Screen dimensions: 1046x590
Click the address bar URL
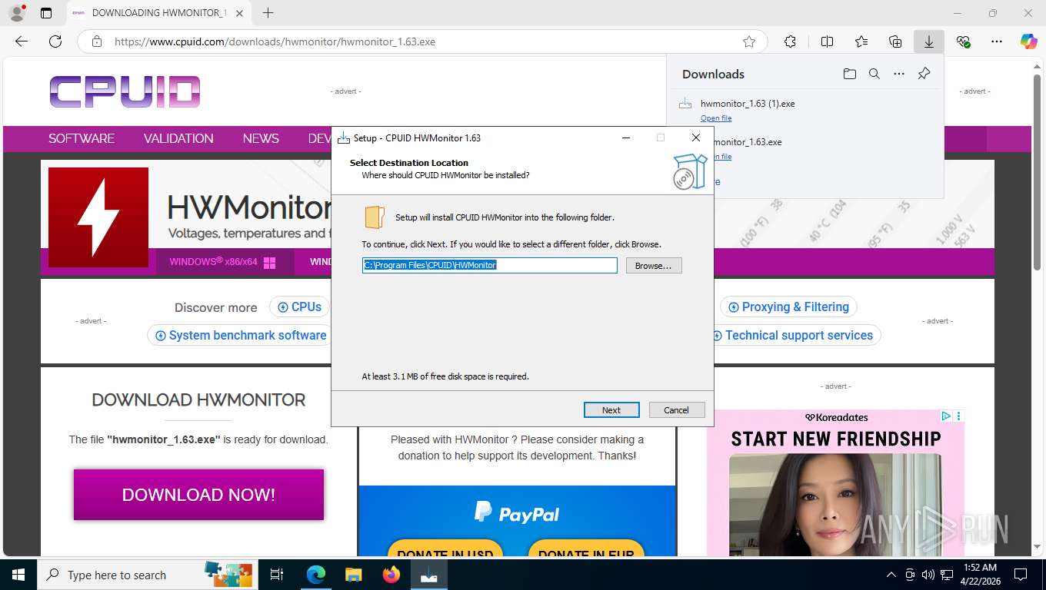(275, 41)
